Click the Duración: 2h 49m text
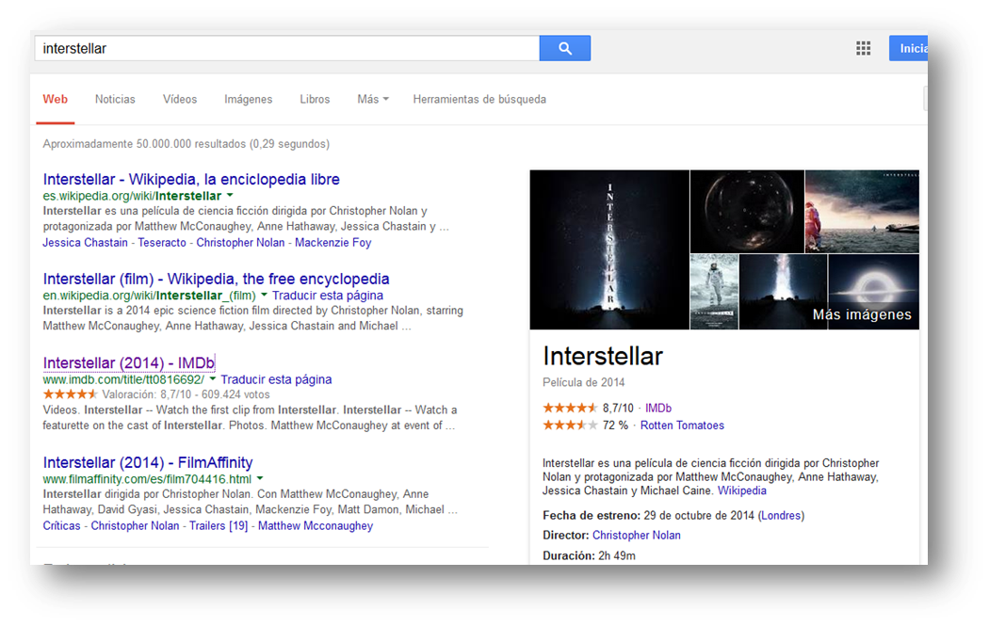This screenshot has width=989, height=626. [589, 555]
